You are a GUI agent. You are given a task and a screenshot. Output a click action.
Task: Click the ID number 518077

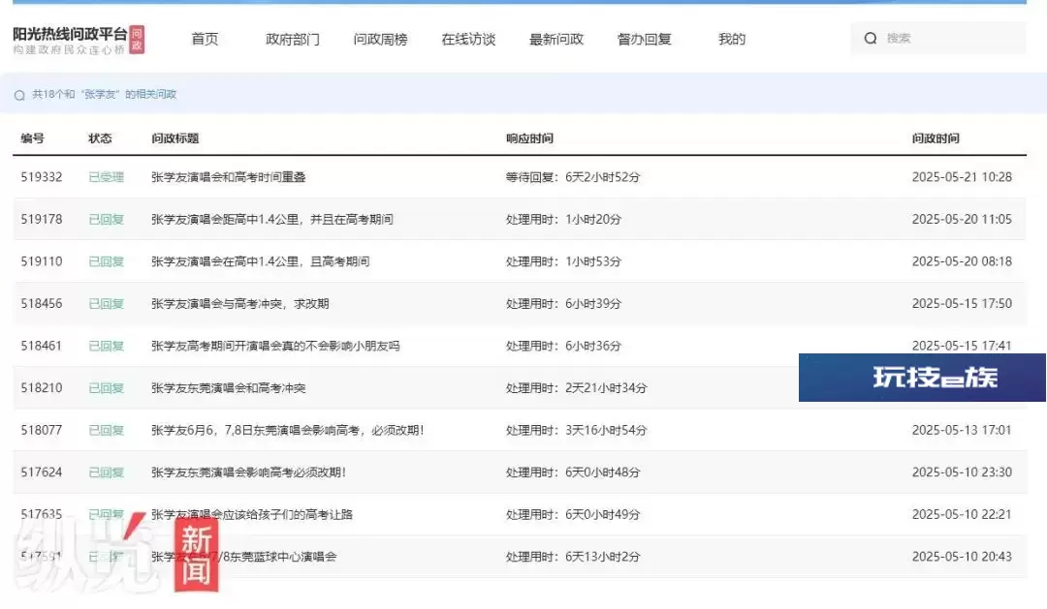click(42, 430)
